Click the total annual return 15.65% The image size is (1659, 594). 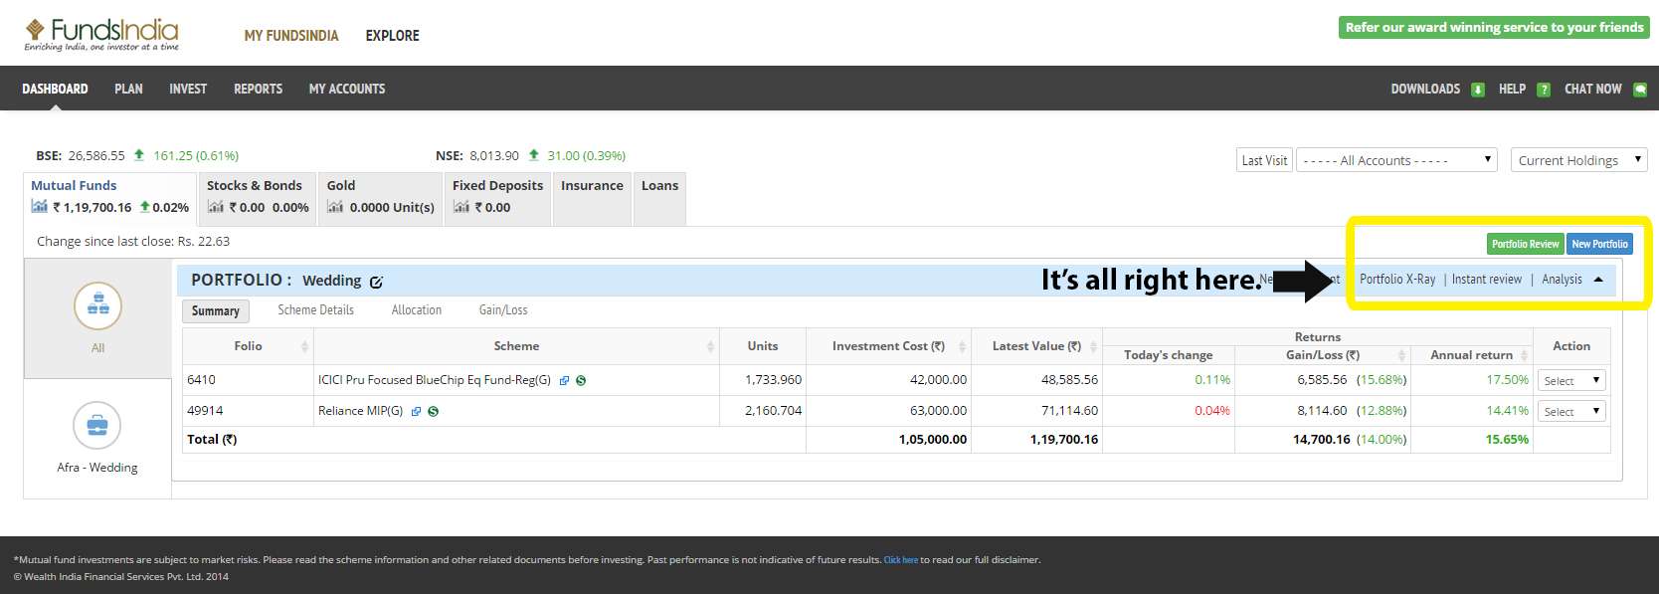tap(1507, 440)
